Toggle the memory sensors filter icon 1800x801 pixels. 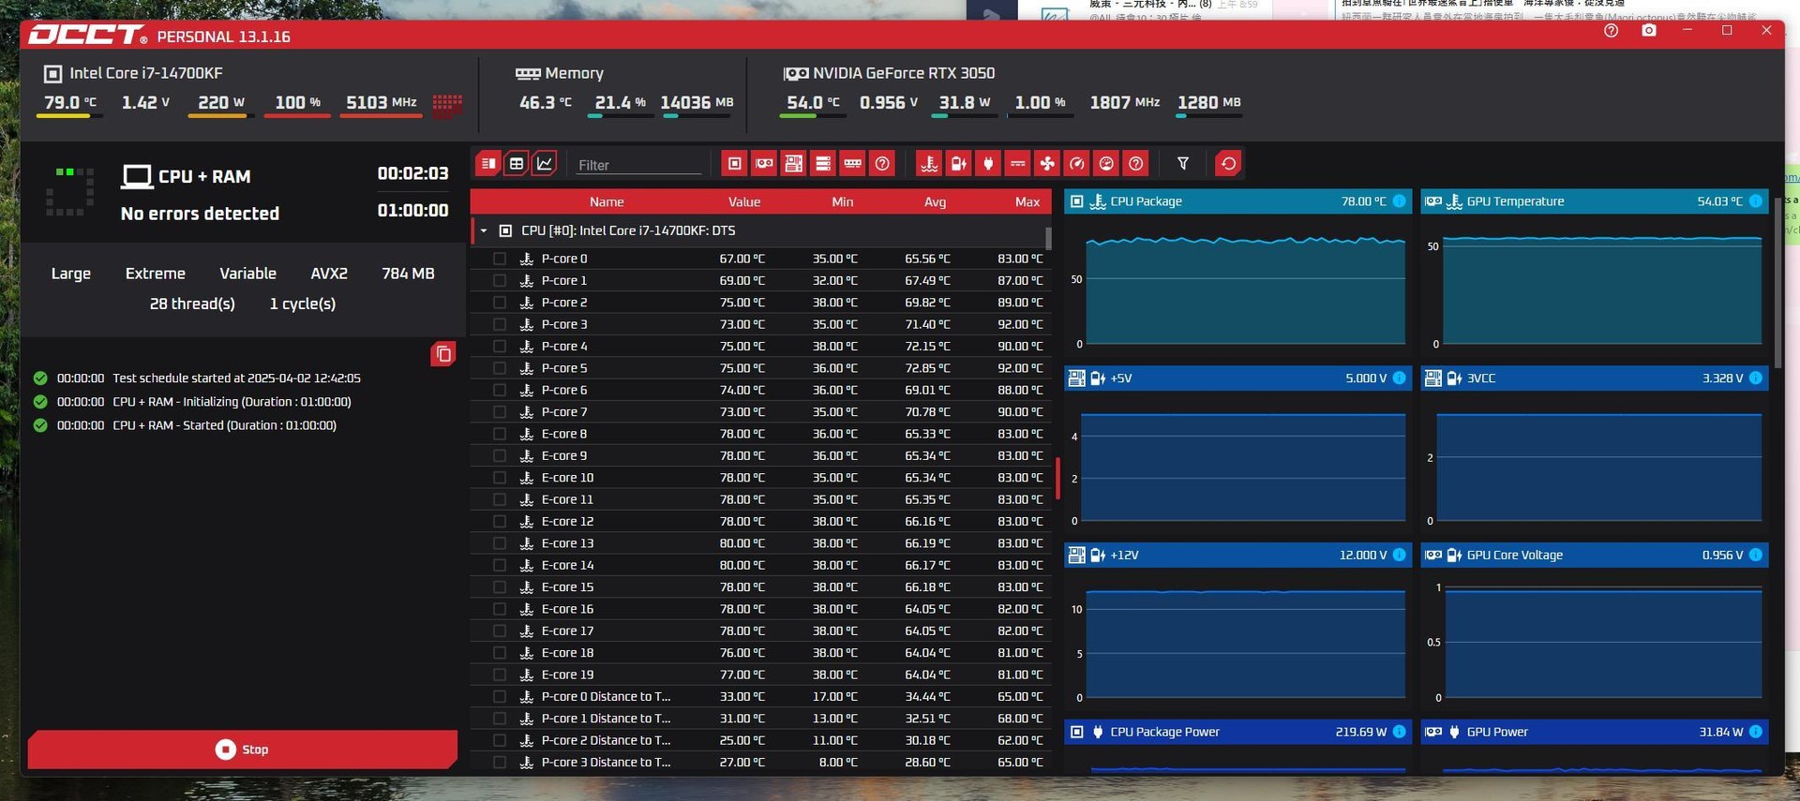[852, 164]
